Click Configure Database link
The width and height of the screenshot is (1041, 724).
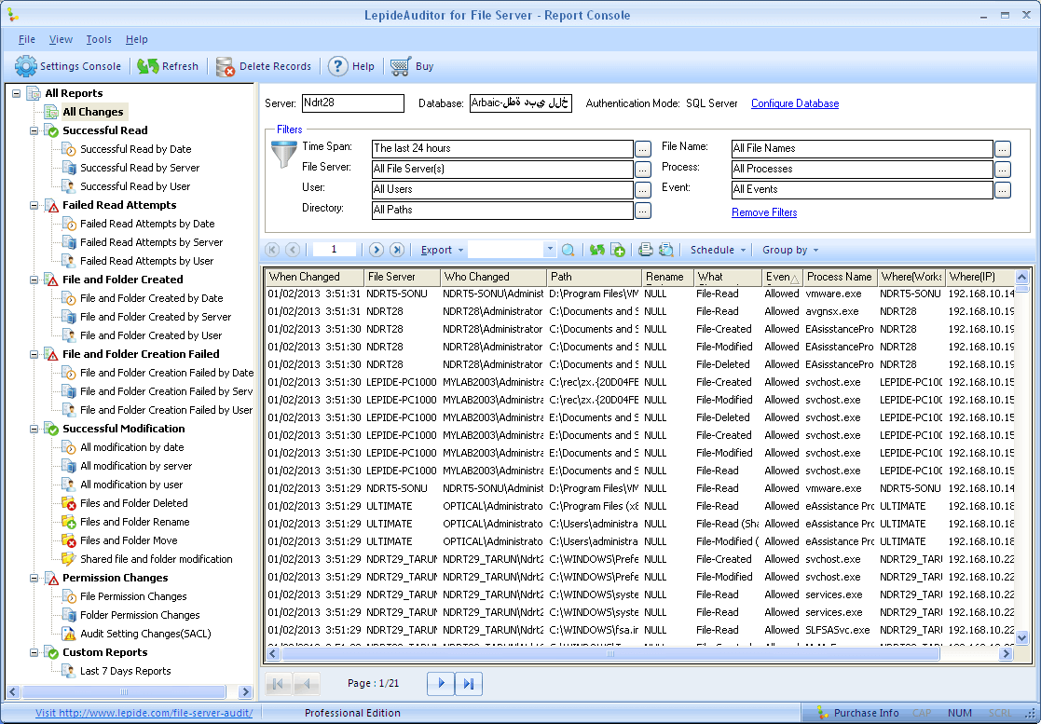(795, 103)
